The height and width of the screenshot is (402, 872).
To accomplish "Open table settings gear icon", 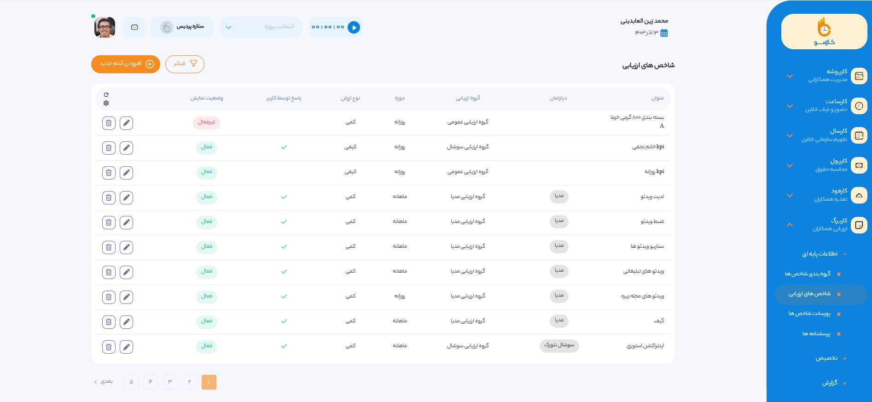I will point(106,103).
